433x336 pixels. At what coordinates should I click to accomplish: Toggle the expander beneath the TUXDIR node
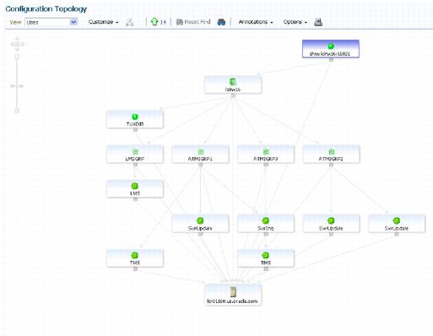[x=135, y=130]
